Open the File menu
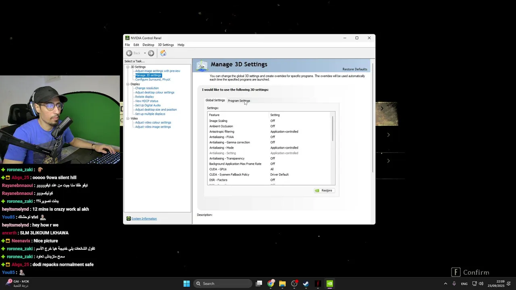This screenshot has width=516, height=290. [x=127, y=45]
